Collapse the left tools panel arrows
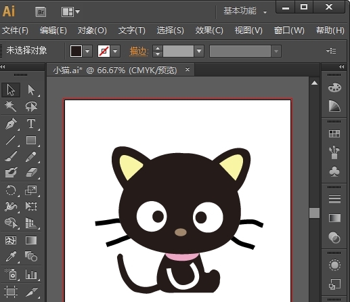 click(3, 66)
